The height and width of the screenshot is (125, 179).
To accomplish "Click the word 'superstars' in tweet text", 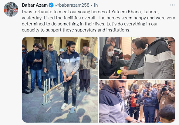I will [86, 30].
